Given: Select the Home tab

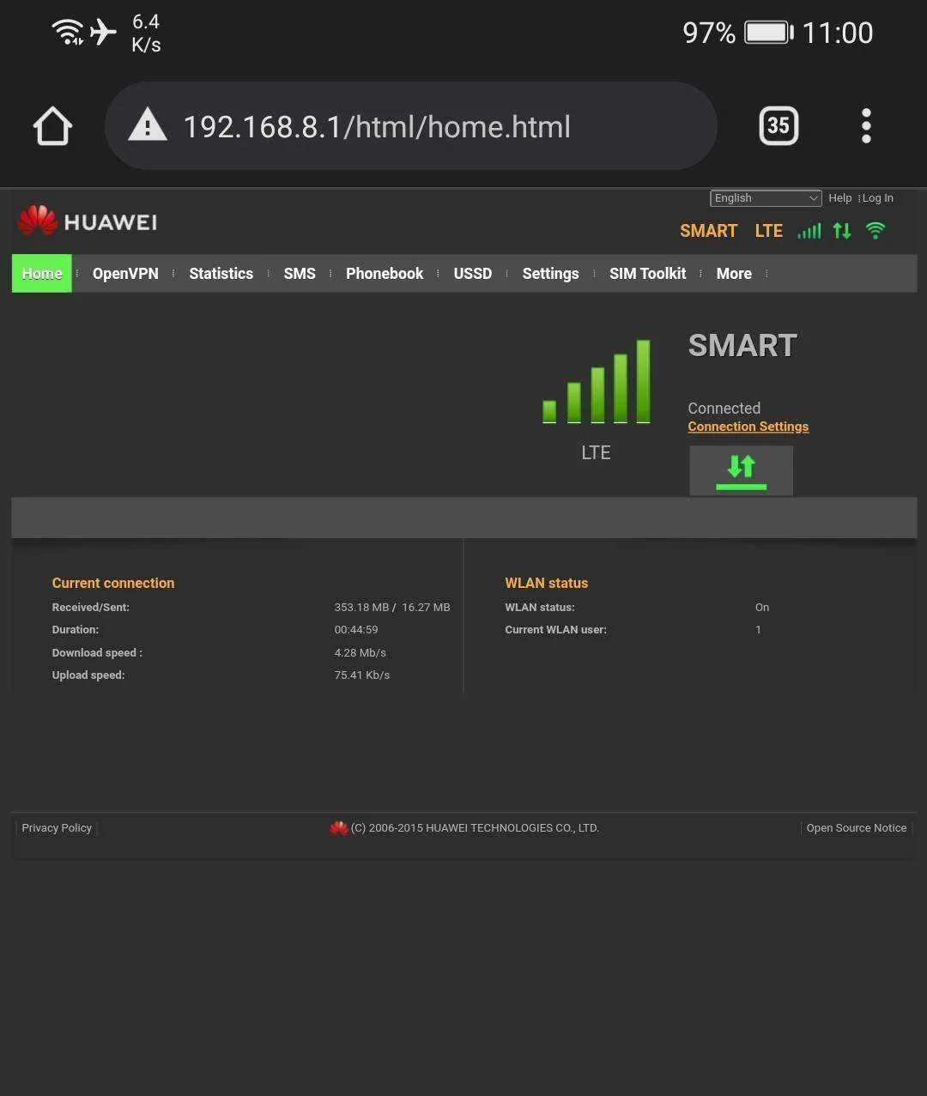Looking at the screenshot, I should click(42, 273).
